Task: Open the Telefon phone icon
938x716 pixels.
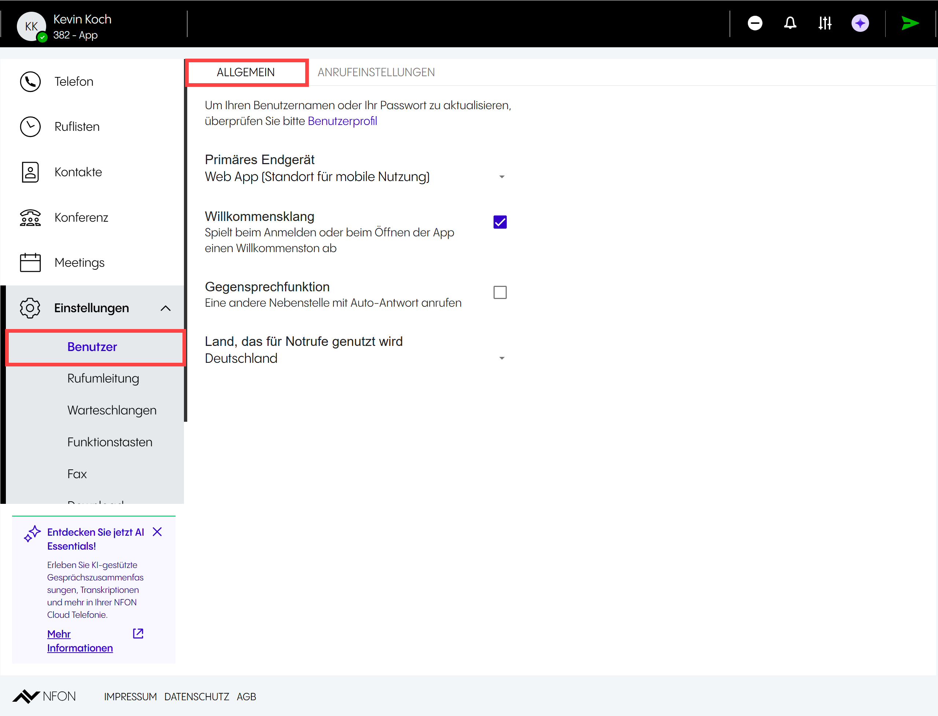Action: coord(30,81)
